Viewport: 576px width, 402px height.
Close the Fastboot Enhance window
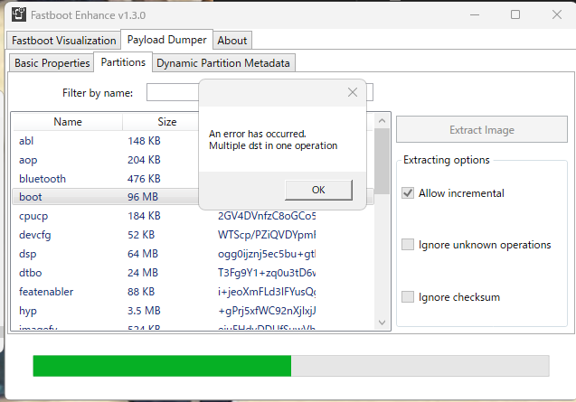point(557,14)
